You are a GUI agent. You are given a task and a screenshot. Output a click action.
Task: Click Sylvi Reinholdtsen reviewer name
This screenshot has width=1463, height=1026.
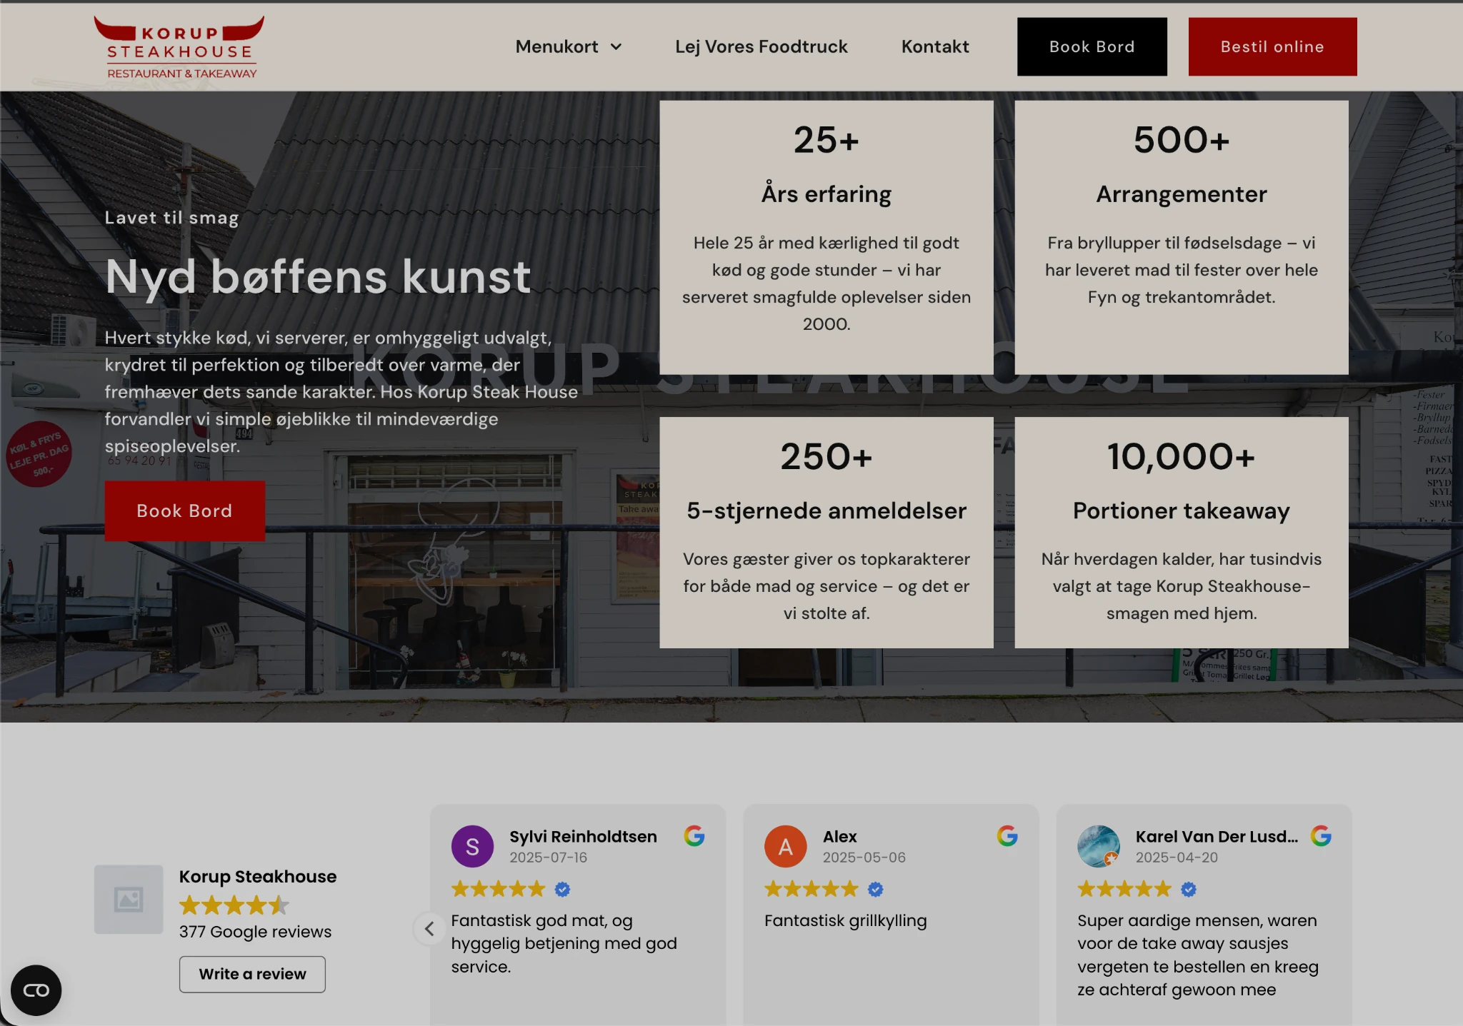583,836
